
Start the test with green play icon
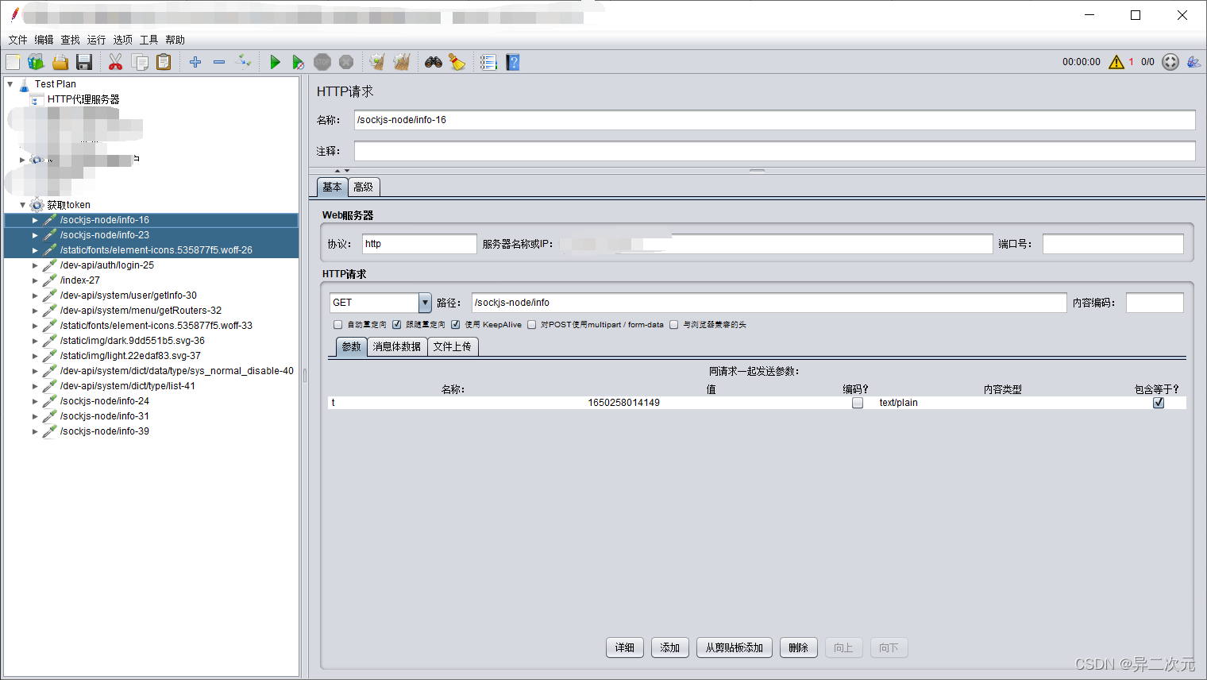(x=275, y=62)
